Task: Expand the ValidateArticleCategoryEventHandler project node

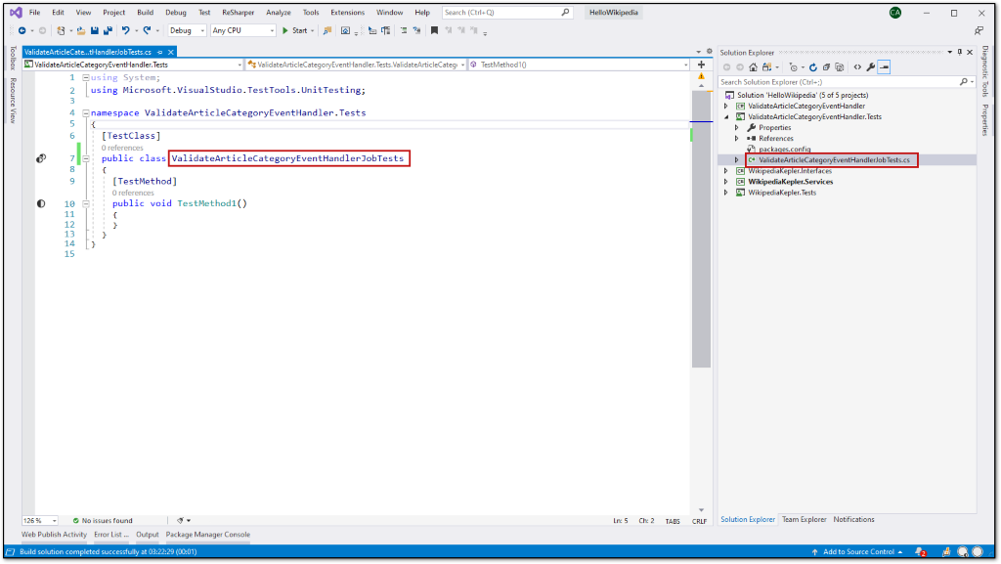Action: pos(726,106)
